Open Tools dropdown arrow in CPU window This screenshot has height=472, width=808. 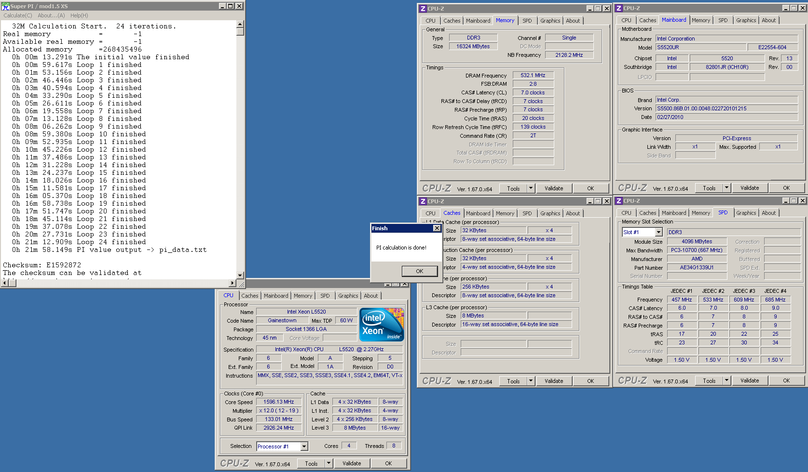coord(329,463)
